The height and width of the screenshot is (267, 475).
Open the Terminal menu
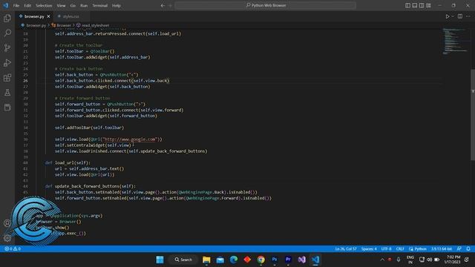99,5
